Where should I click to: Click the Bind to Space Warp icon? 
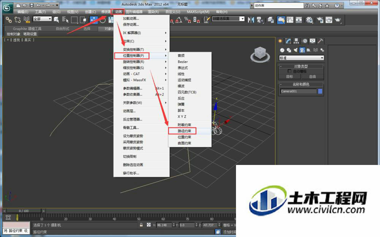(27, 20)
